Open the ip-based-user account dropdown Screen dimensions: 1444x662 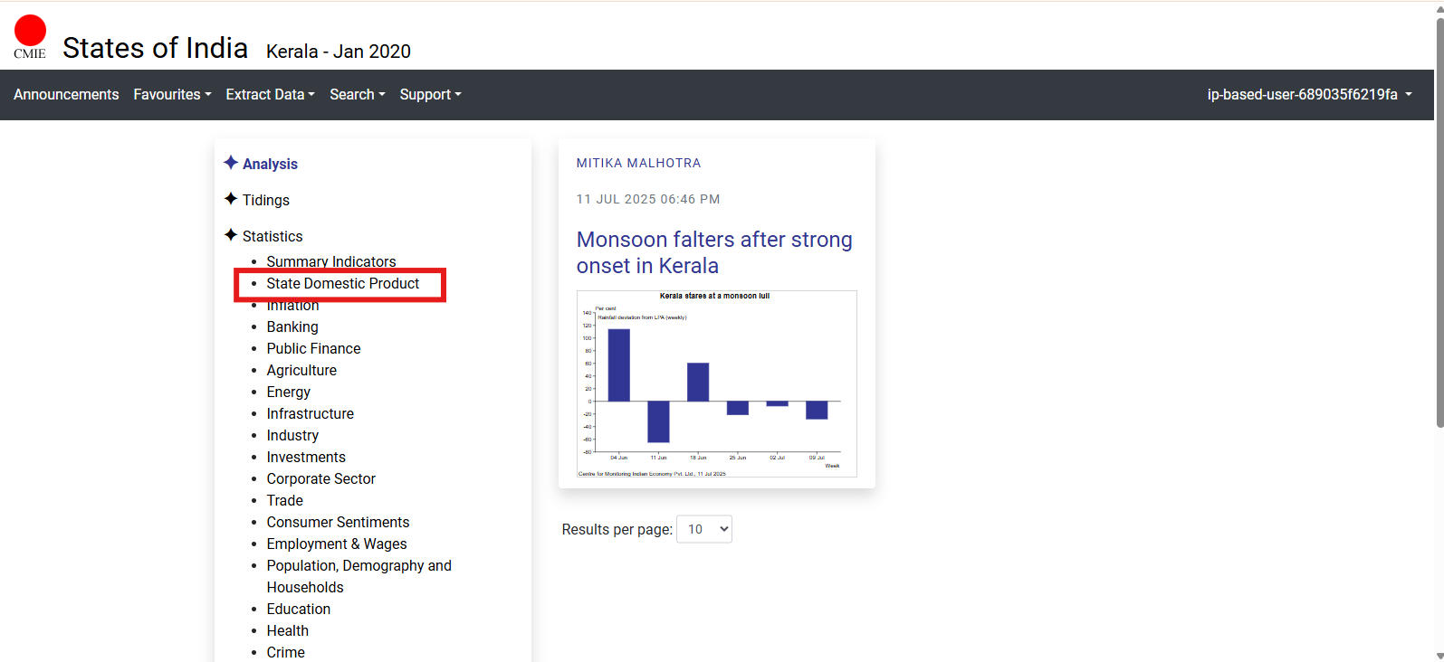point(1309,94)
